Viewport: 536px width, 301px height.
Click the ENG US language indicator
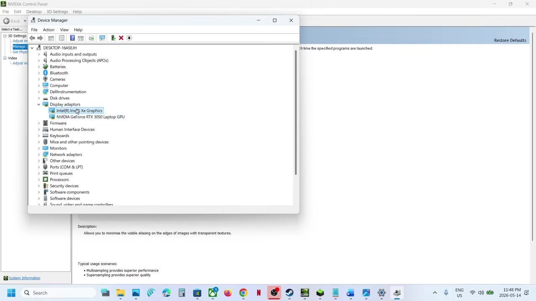click(459, 293)
